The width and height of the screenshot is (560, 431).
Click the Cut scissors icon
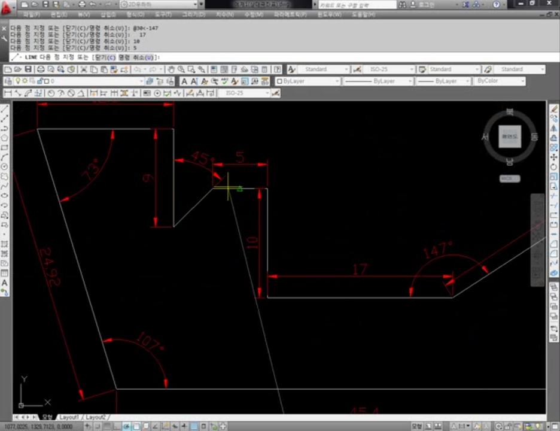point(84,69)
